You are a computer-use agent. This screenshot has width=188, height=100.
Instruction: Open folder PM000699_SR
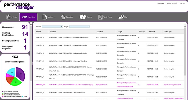40,45
